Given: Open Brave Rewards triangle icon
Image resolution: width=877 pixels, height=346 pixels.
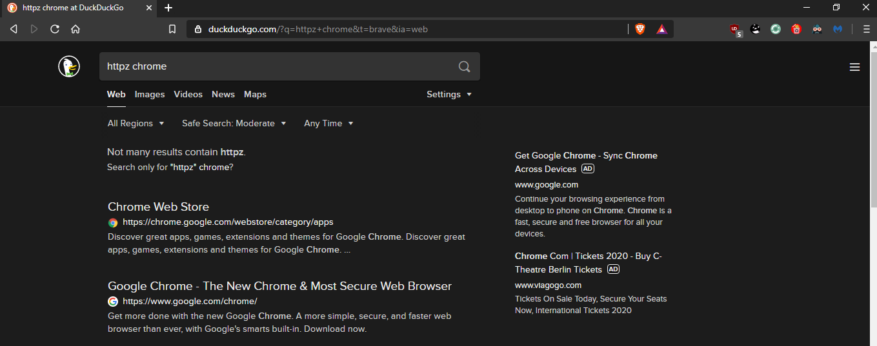Looking at the screenshot, I should [661, 29].
